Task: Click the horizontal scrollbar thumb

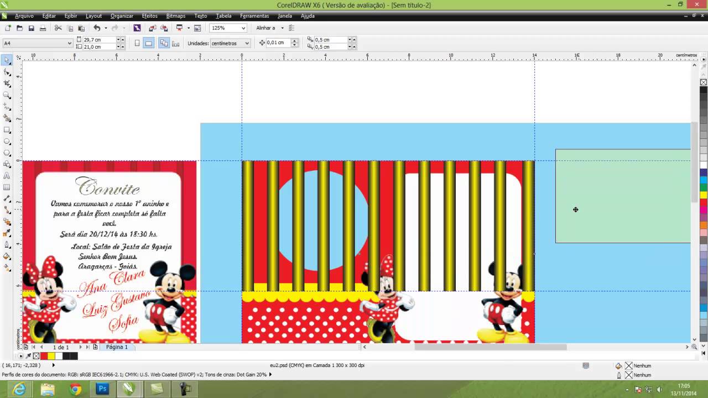Action: pyautogui.click(x=490, y=347)
